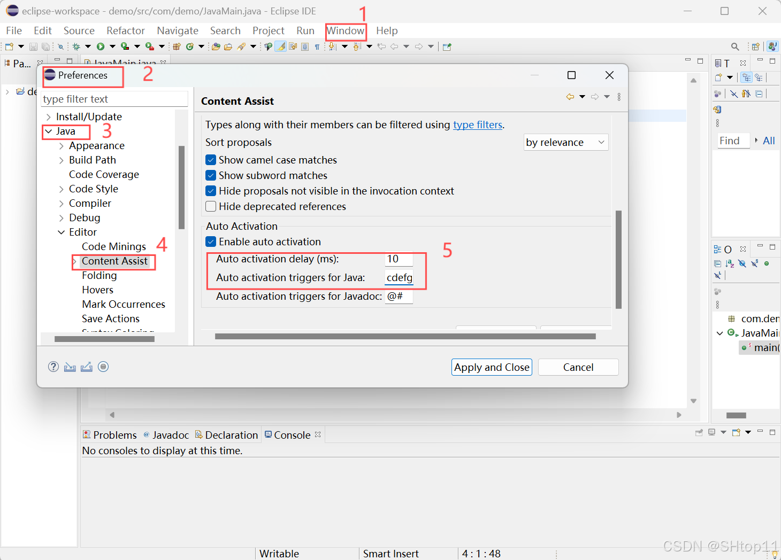
Task: Switch to the Problems tab
Action: (110, 435)
